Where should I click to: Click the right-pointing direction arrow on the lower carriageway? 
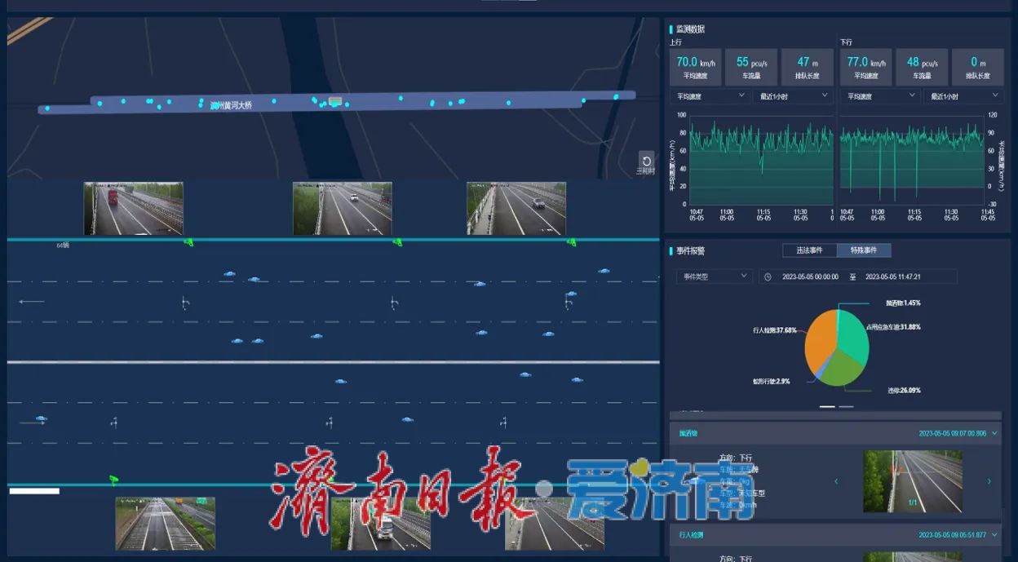coord(32,423)
